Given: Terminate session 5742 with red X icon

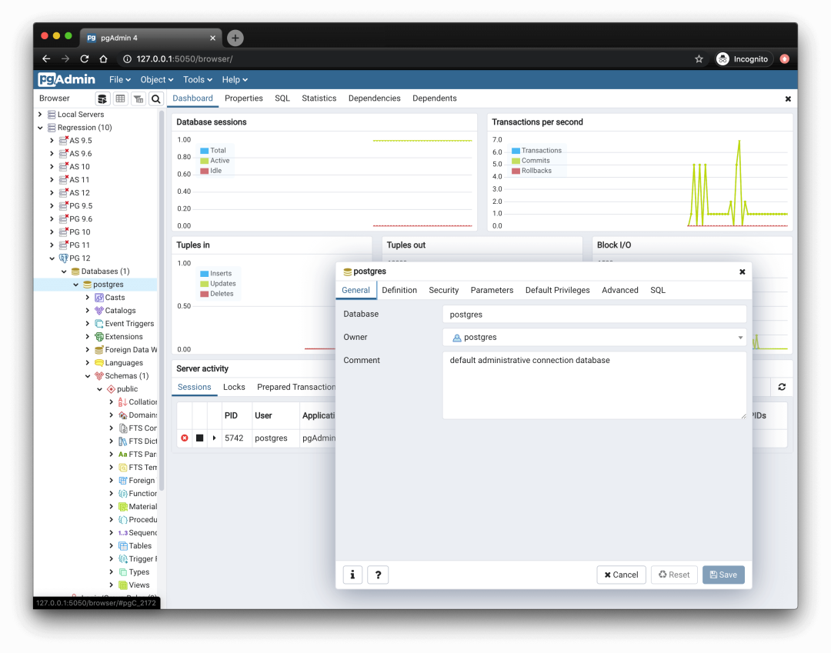Looking at the screenshot, I should pyautogui.click(x=185, y=438).
